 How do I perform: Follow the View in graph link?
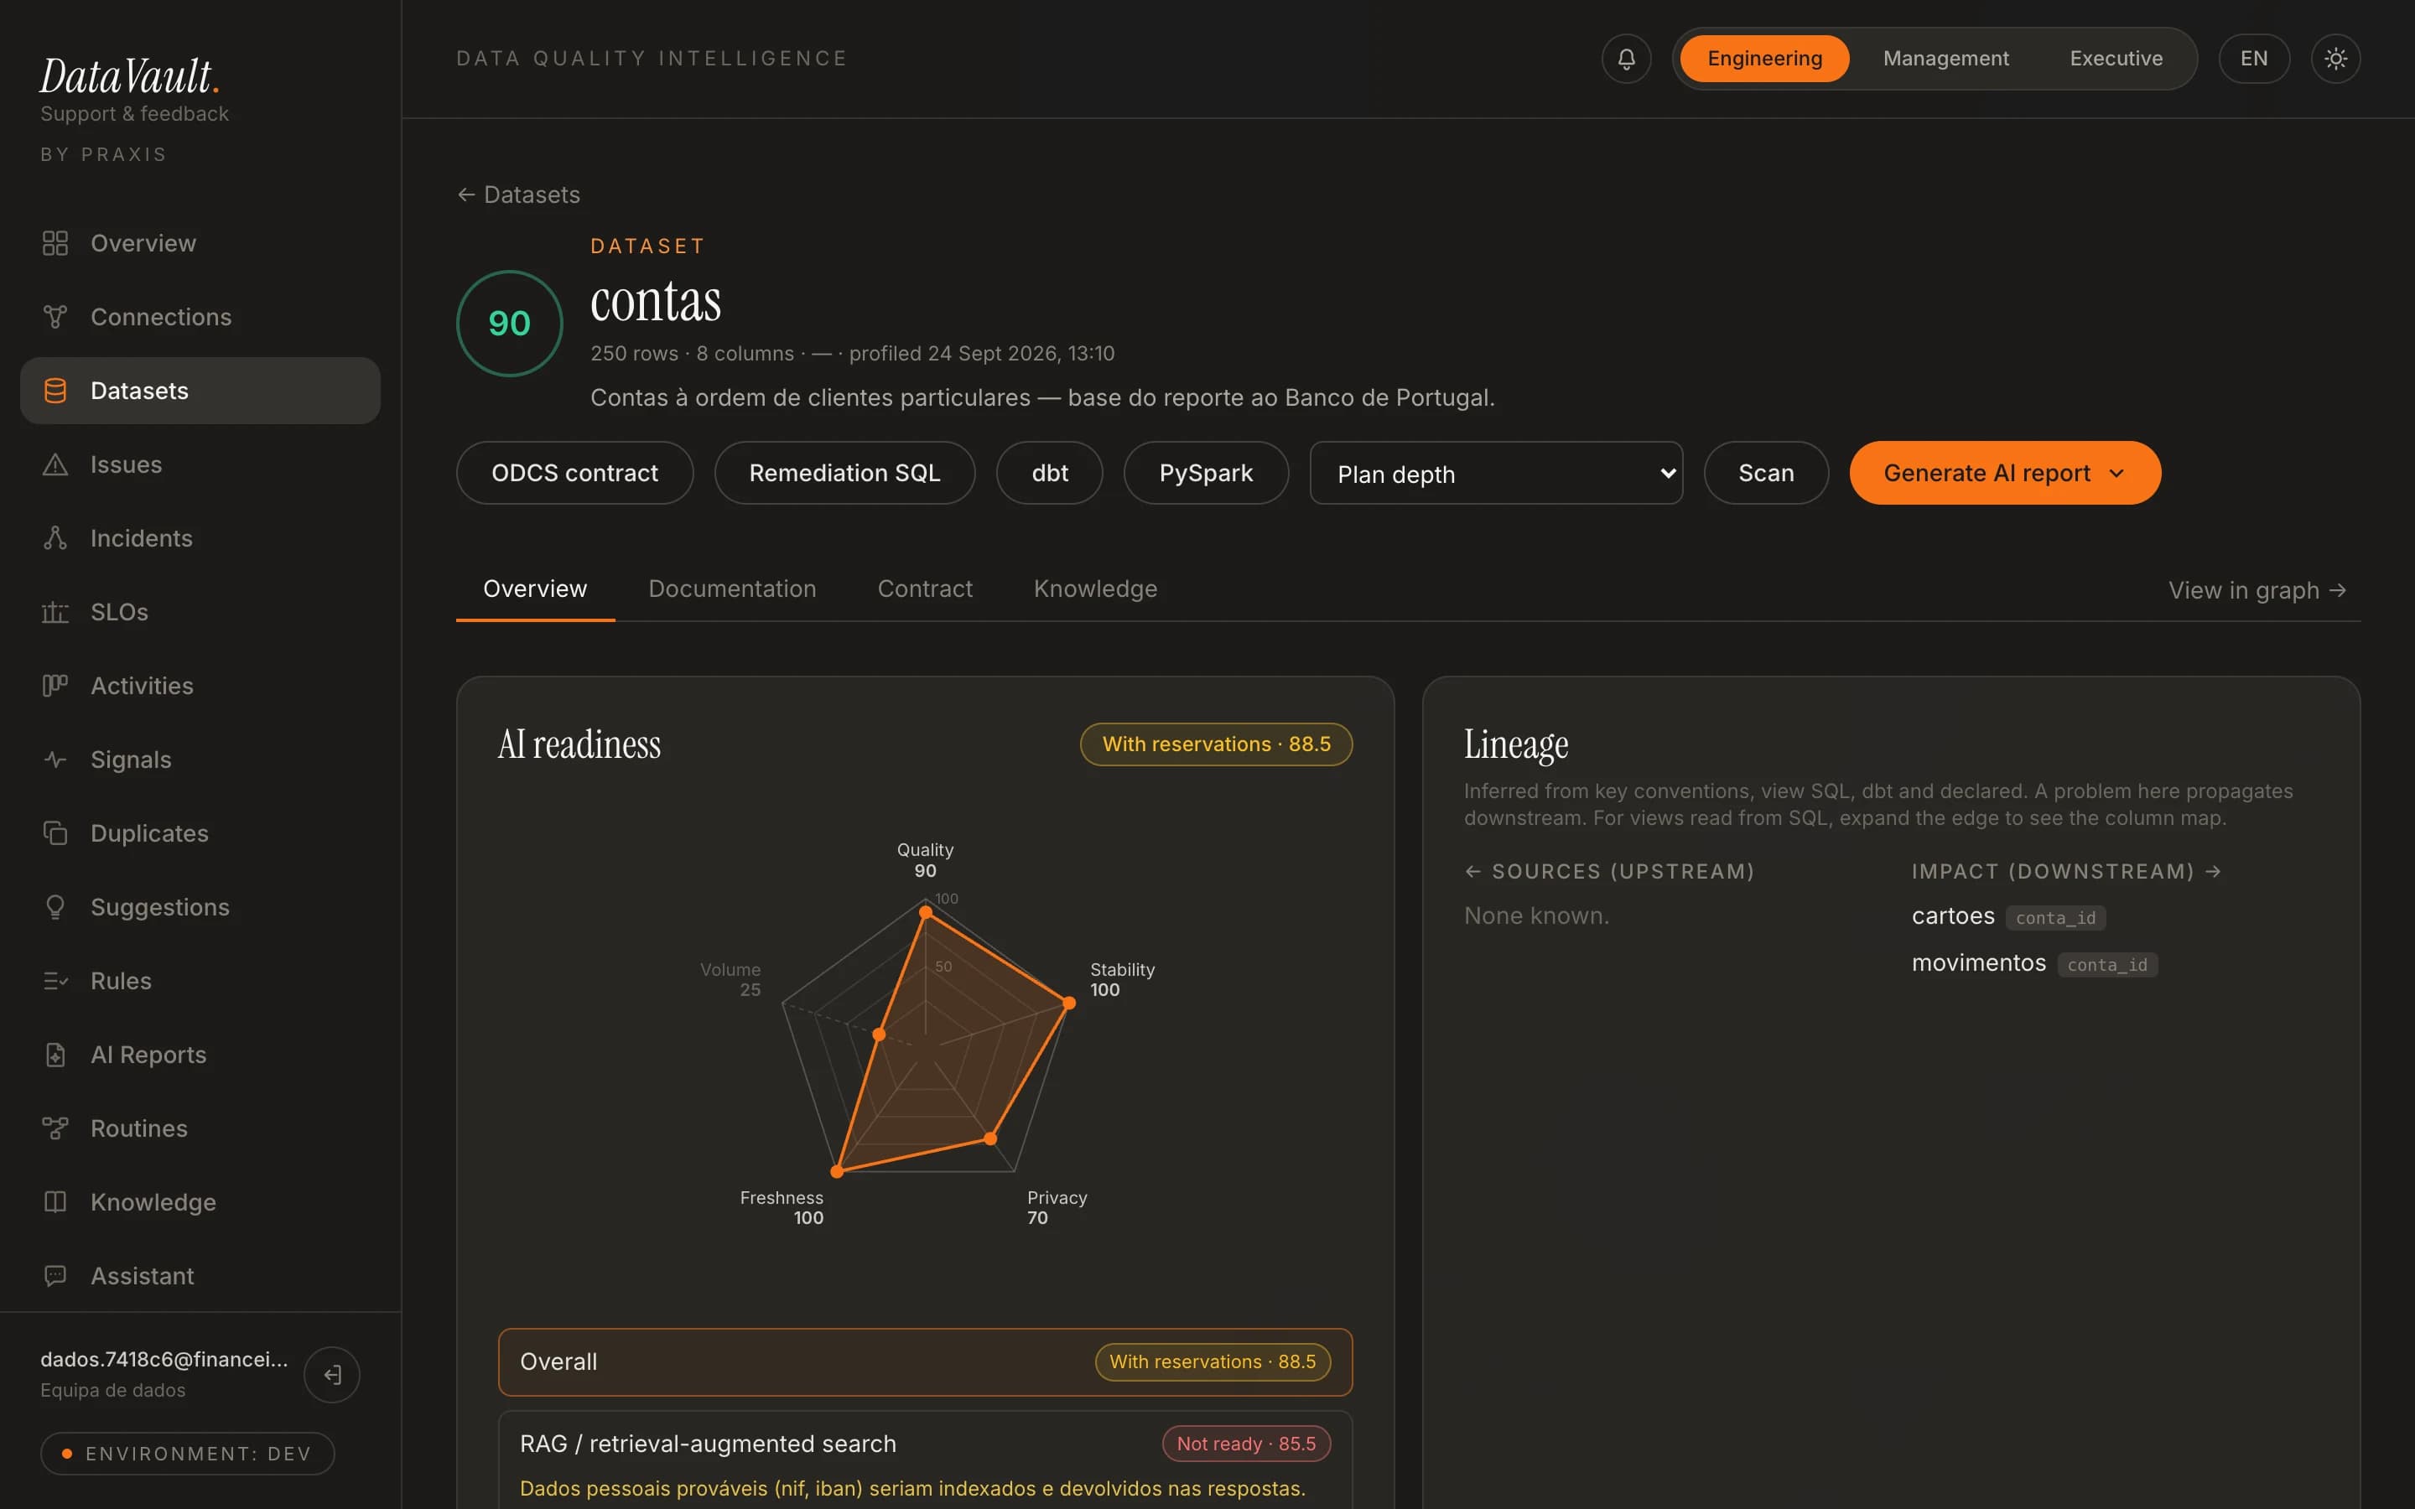2257,590
